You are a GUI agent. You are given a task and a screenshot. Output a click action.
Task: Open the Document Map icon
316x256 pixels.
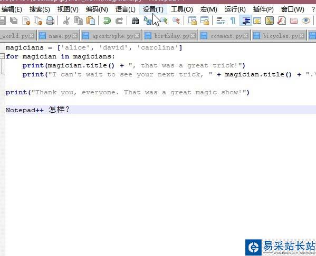pos(270,21)
